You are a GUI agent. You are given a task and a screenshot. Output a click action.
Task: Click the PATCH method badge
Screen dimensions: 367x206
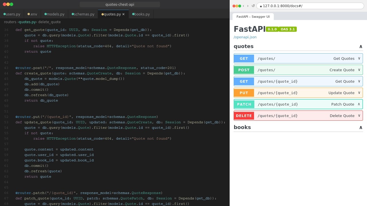coord(244,104)
